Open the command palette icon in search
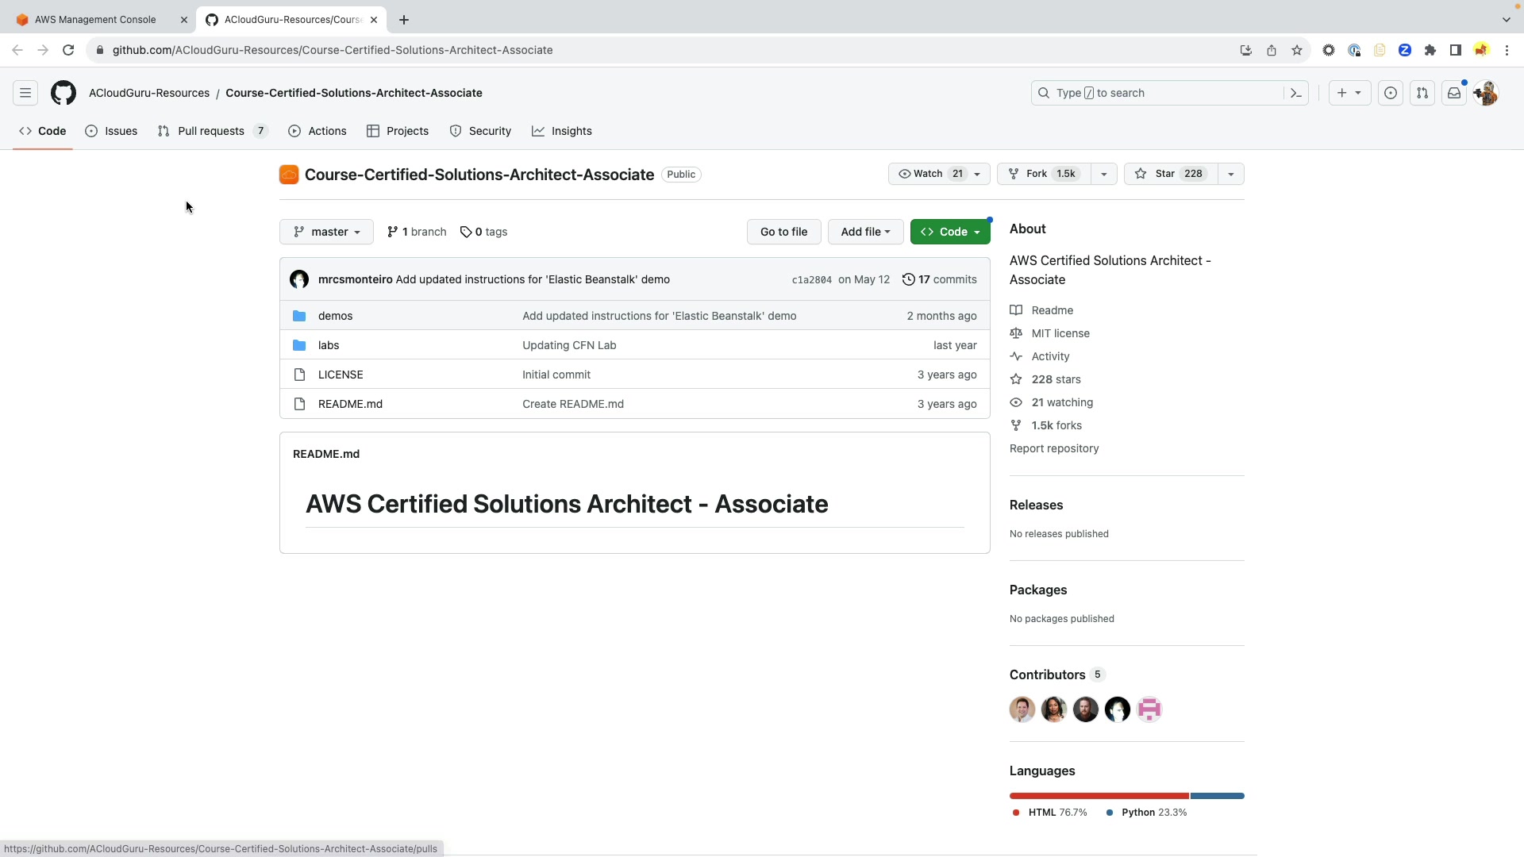This screenshot has height=857, width=1524. (1295, 93)
